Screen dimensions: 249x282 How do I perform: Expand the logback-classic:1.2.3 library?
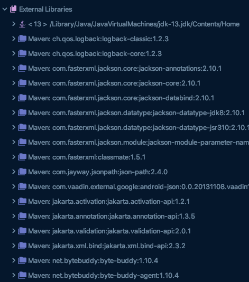point(14,39)
